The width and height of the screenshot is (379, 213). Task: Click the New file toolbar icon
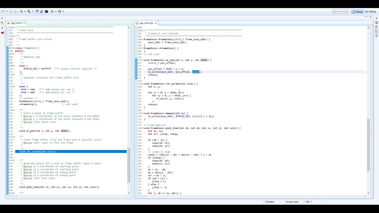pyautogui.click(x=3, y=11)
